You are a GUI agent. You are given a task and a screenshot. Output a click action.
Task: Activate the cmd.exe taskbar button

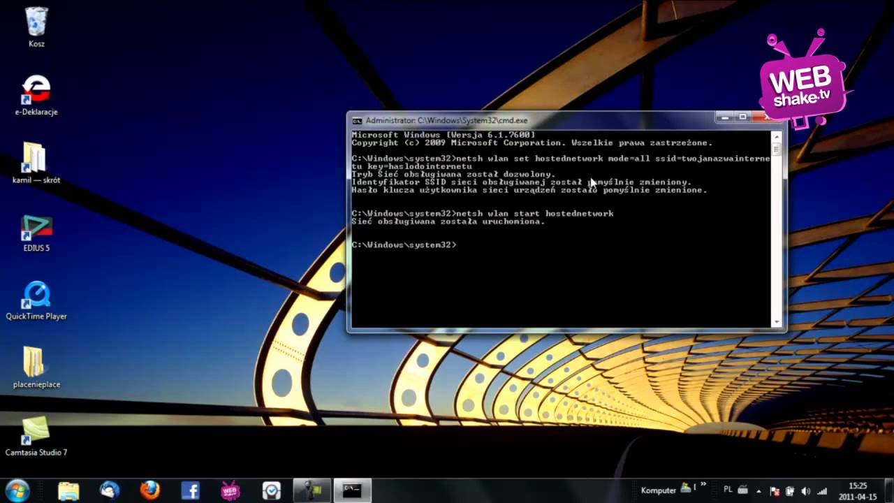(x=352, y=490)
